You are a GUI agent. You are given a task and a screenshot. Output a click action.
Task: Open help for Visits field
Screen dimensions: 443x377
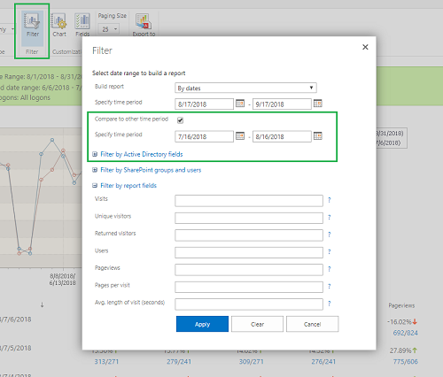point(330,200)
